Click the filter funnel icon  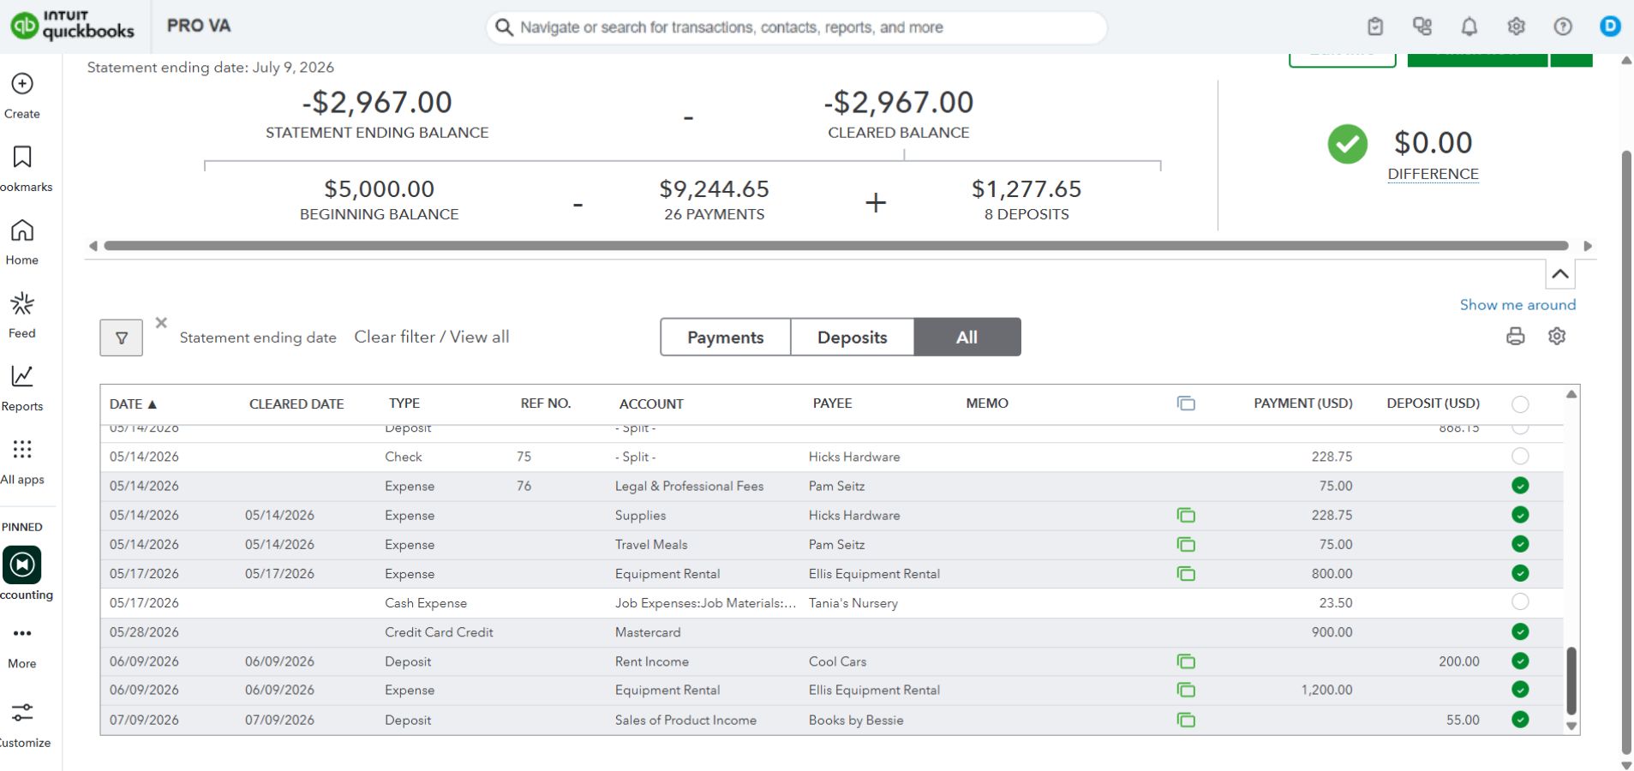122,338
